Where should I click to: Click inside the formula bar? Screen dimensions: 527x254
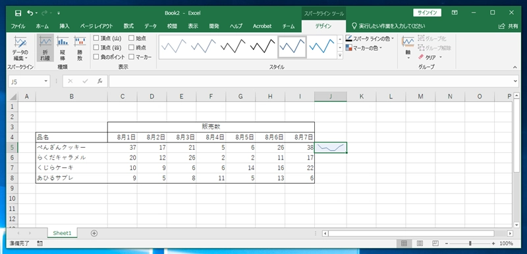coord(311,81)
